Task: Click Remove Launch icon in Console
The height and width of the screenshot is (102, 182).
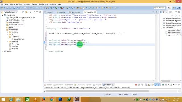Action: pyautogui.click(x=139, y=85)
